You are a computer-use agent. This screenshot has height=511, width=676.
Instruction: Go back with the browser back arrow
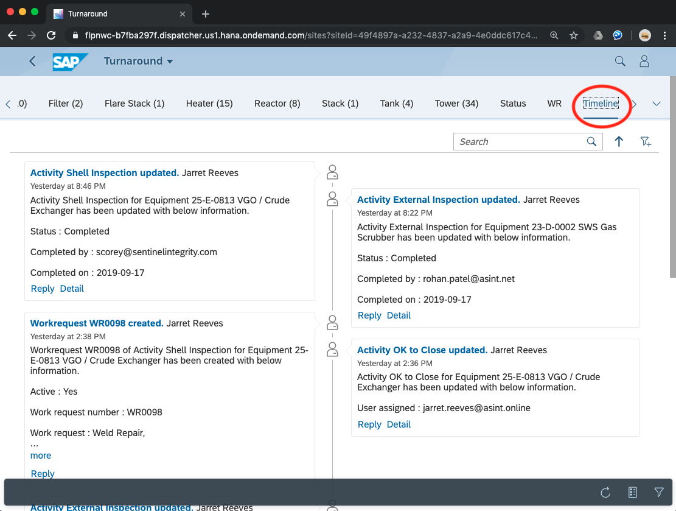tap(12, 35)
